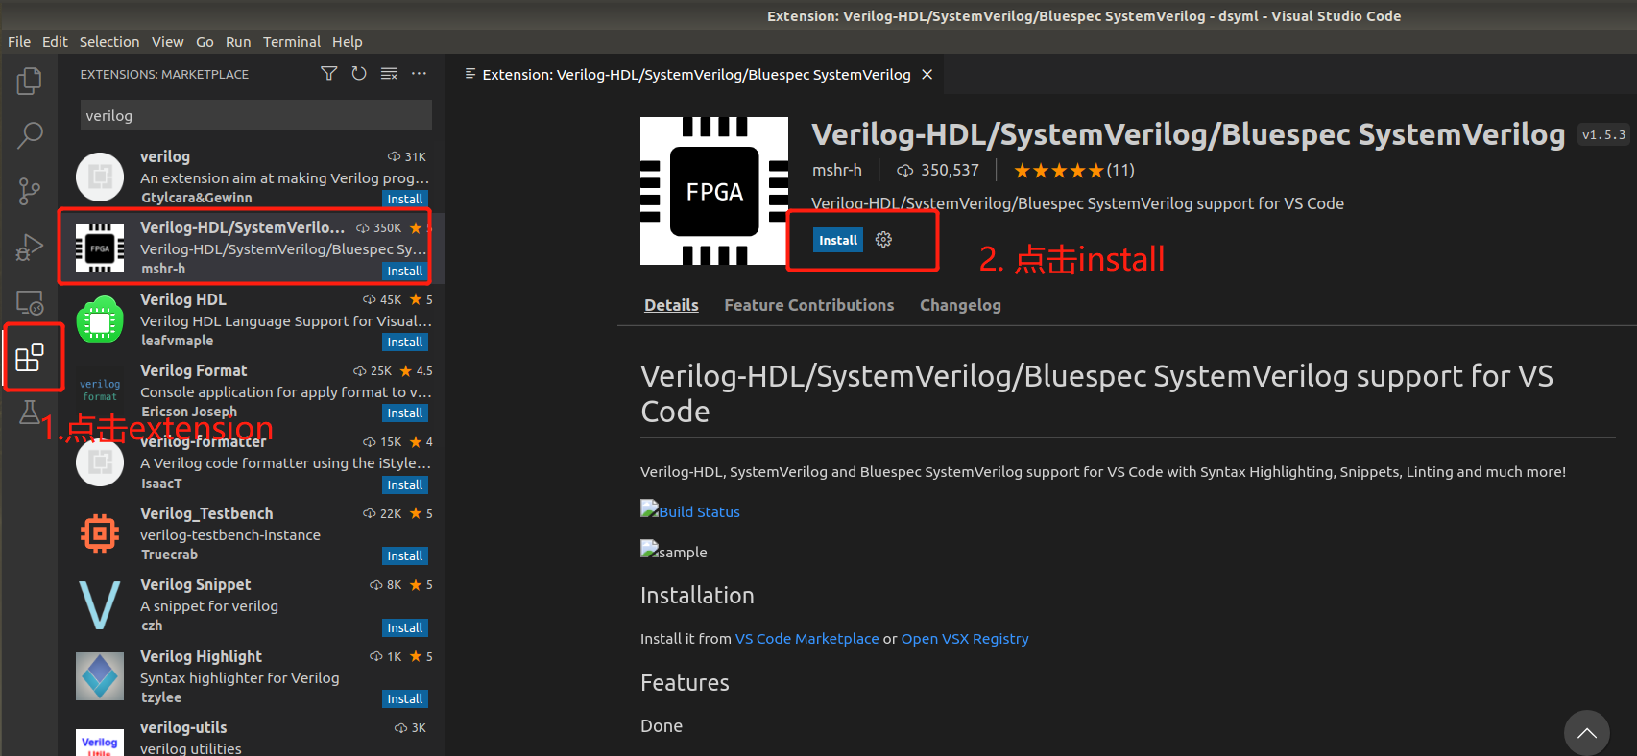The height and width of the screenshot is (756, 1637).
Task: Click the v1.5.3 version badge
Action: coord(1603,135)
